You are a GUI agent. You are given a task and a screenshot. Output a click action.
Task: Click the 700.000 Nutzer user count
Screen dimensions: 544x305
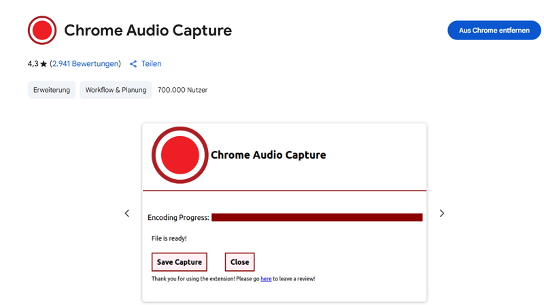[x=182, y=90]
